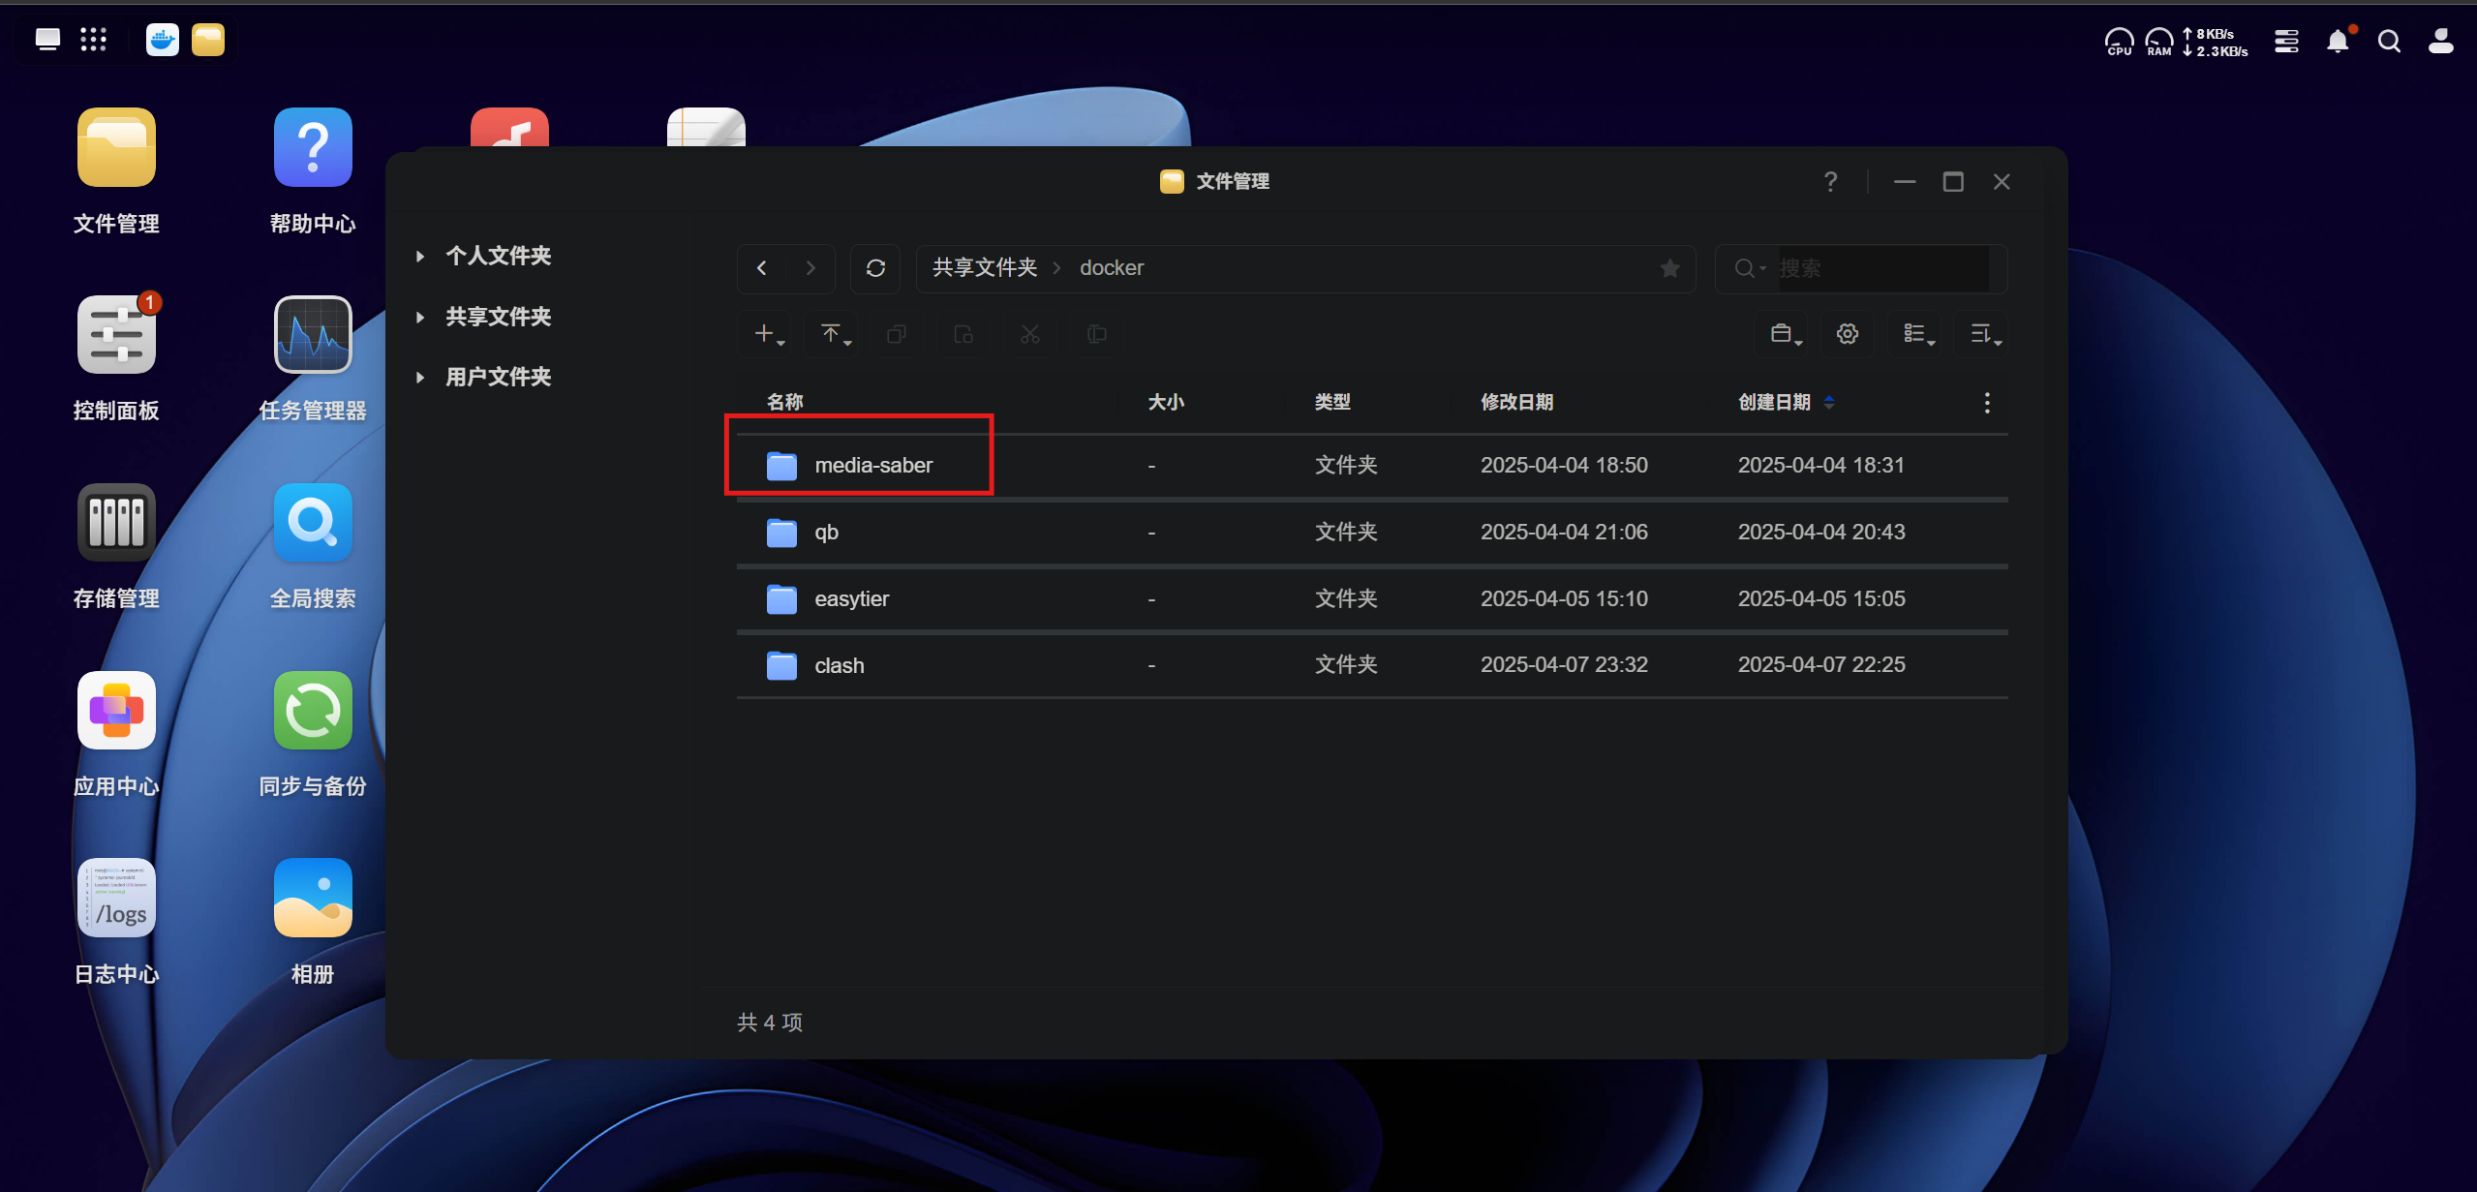This screenshot has width=2477, height=1192.
Task: Click the favorite star next to the path
Action: tap(1668, 268)
